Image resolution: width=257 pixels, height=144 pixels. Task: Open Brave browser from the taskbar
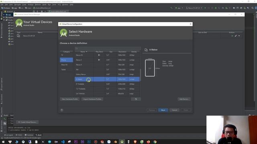pos(135,142)
